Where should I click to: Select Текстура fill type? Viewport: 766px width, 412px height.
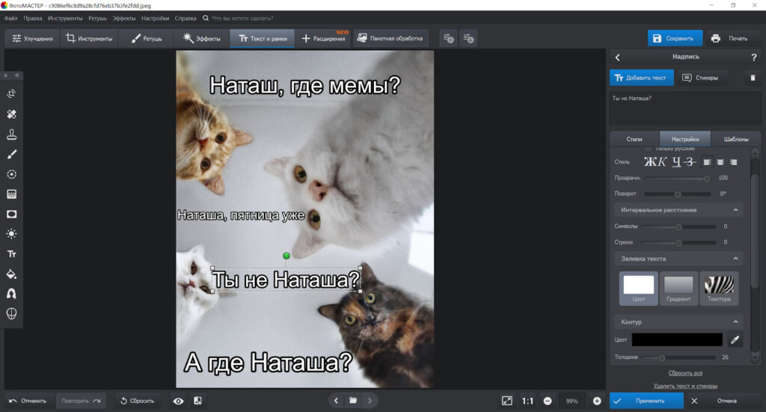coord(719,289)
